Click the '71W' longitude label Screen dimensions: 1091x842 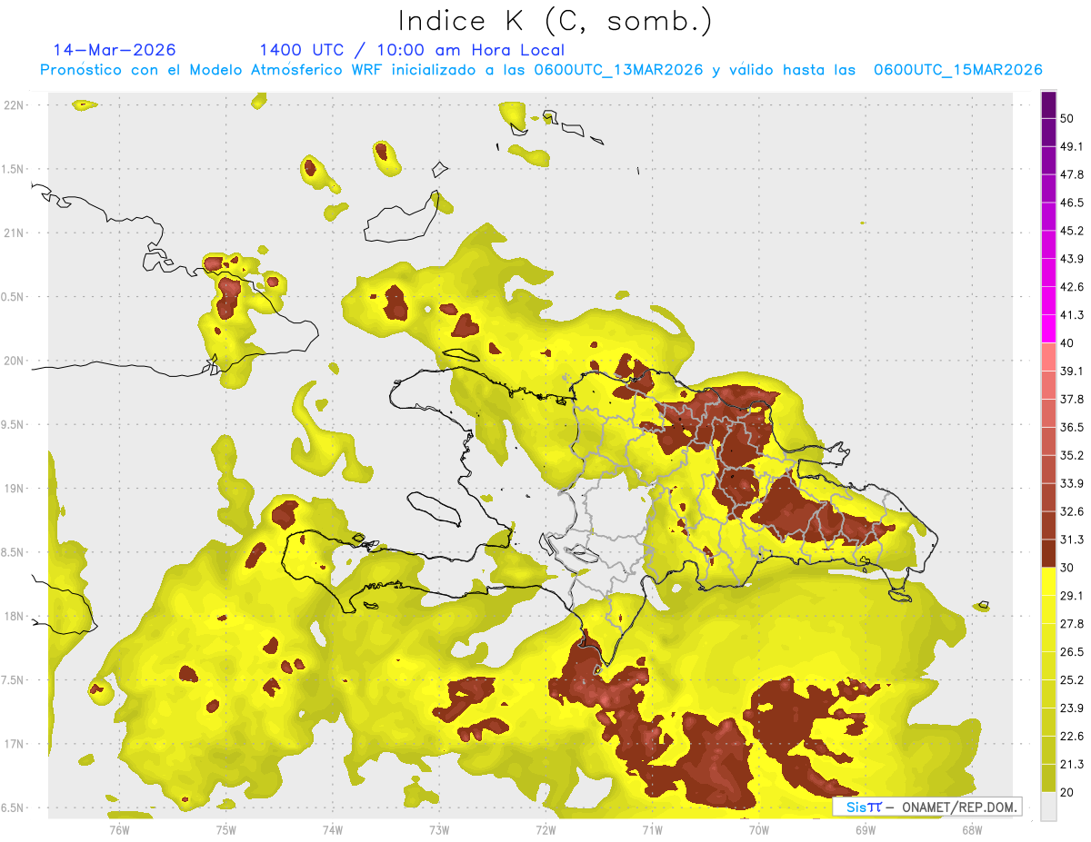pos(652,829)
